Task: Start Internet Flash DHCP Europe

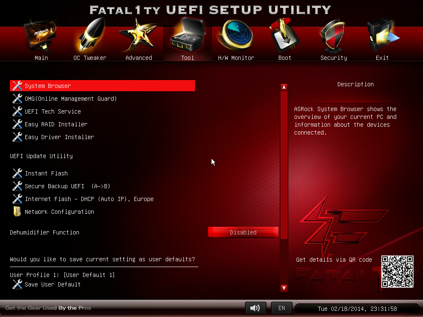Action: point(89,199)
